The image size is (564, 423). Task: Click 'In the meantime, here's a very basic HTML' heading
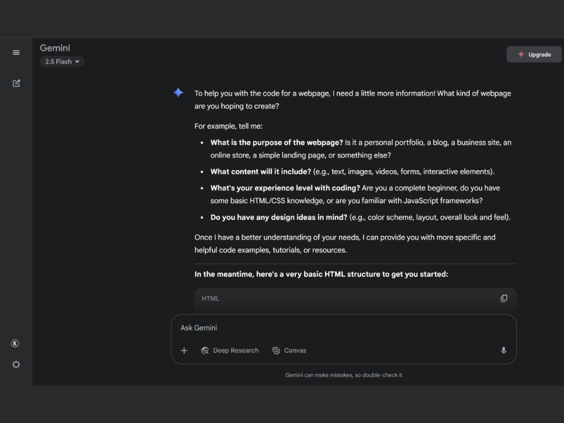321,274
